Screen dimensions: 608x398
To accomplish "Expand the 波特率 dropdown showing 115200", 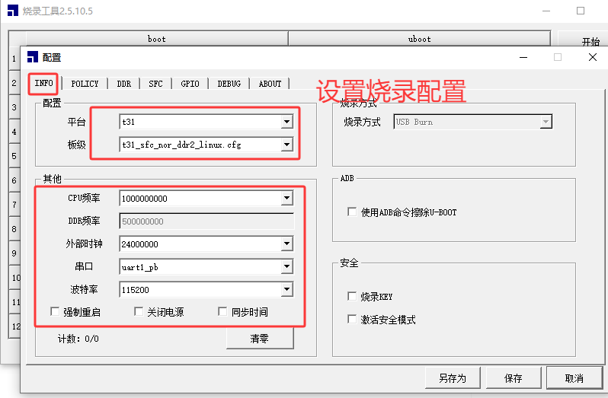I will click(286, 290).
